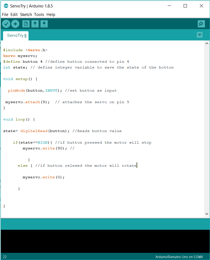Viewport: 210px width, 260px height.
Task: Click the Verify sketch checkmark icon
Action: (6, 24)
